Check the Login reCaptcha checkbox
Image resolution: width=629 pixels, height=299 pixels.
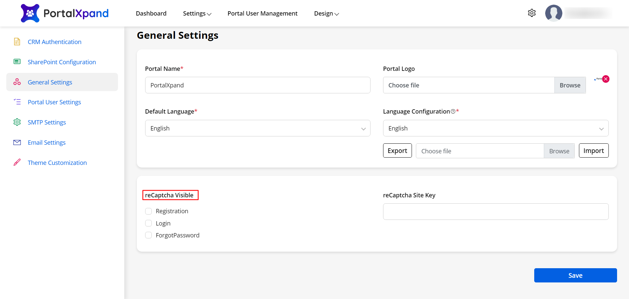[x=148, y=223]
